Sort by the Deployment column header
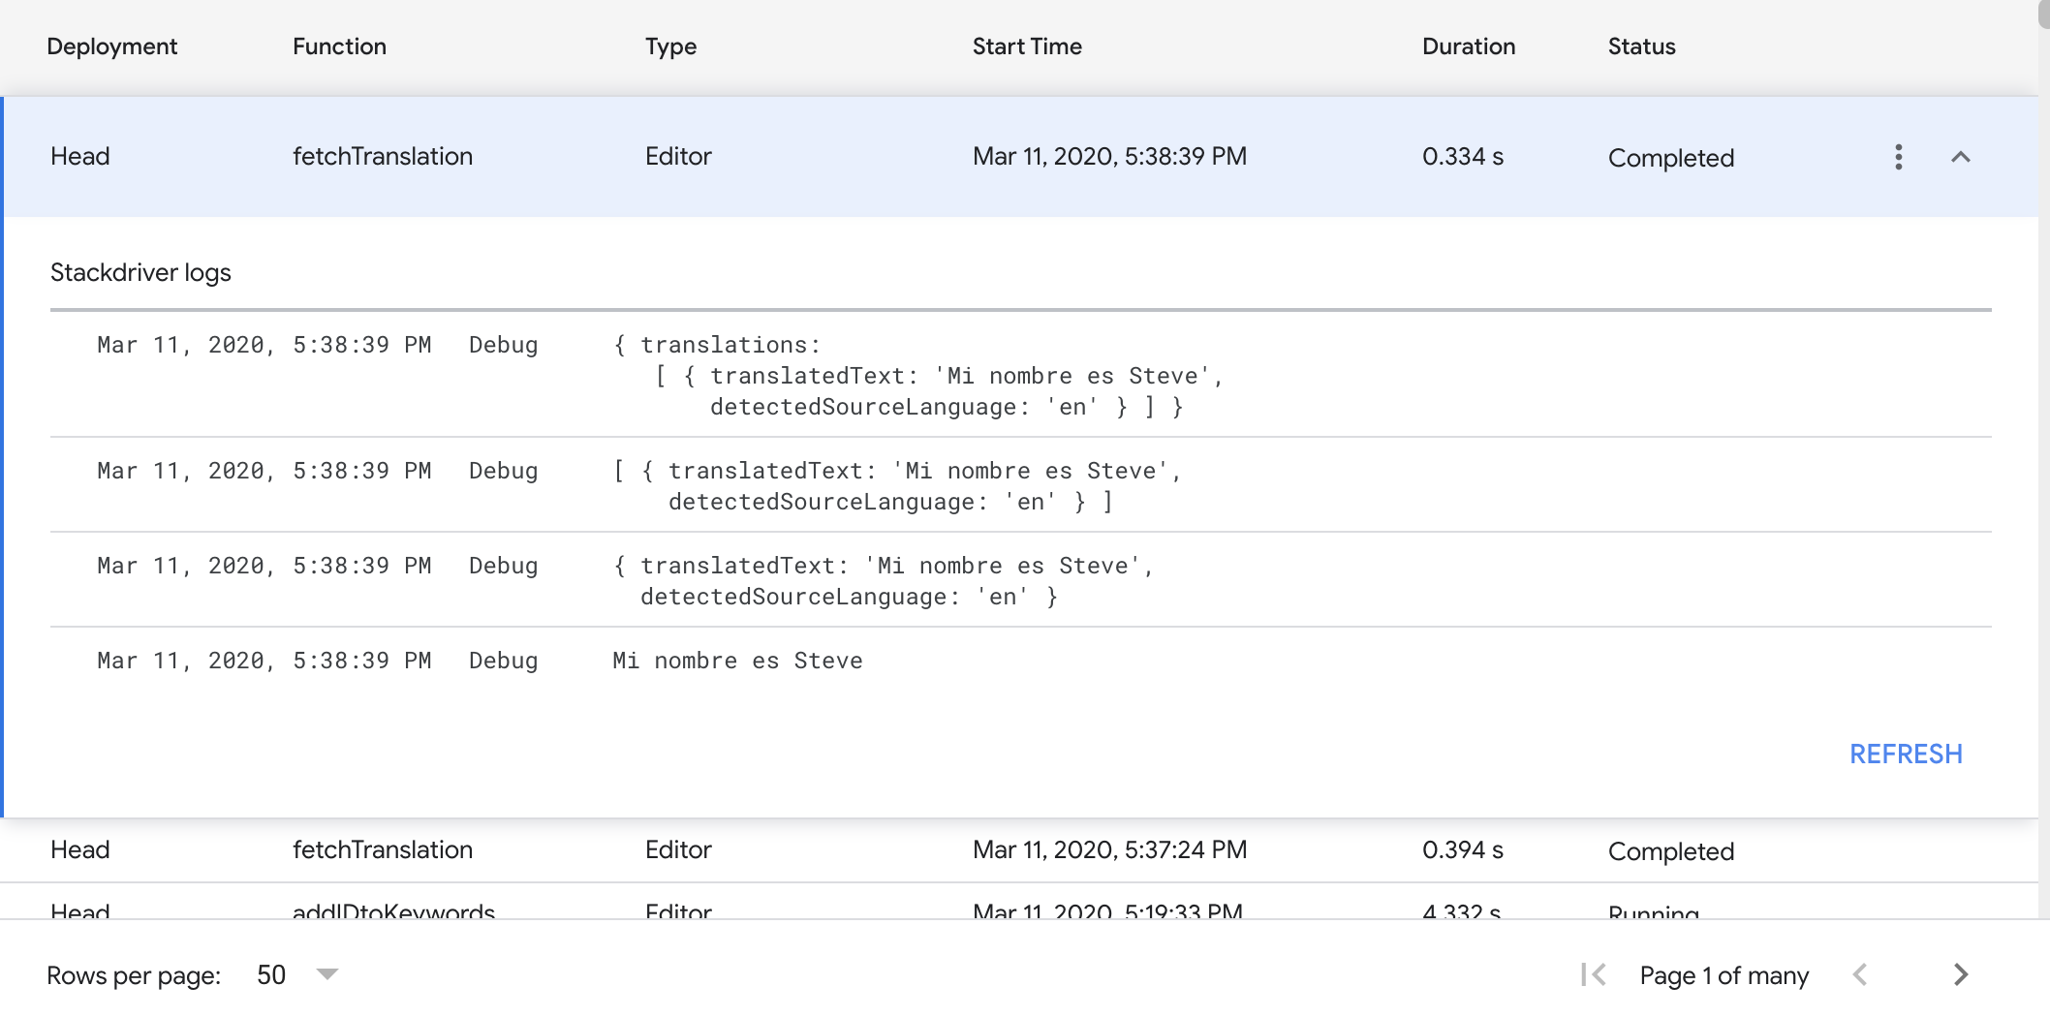2050x1017 pixels. coord(111,46)
